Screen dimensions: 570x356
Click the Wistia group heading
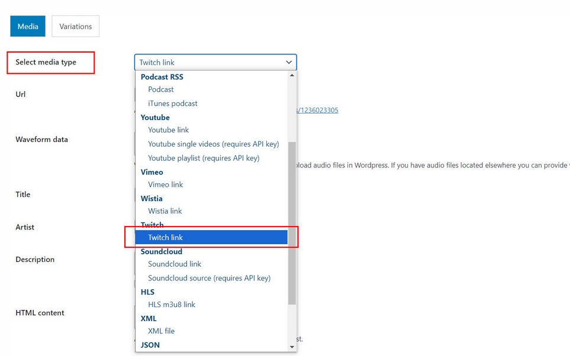point(152,199)
